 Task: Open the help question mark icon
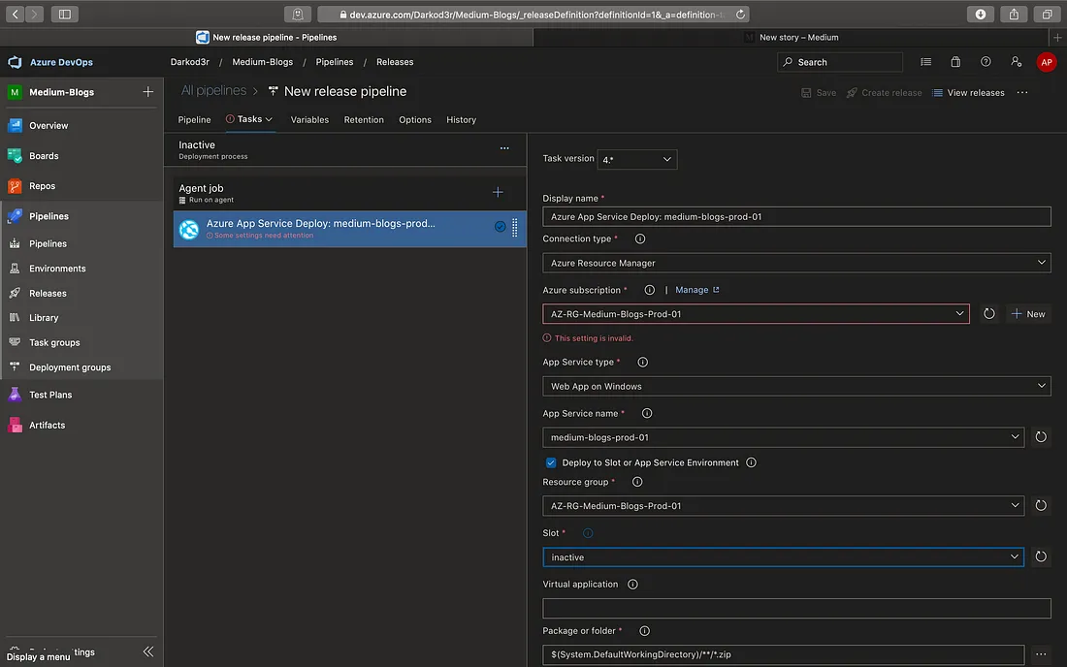tap(986, 62)
